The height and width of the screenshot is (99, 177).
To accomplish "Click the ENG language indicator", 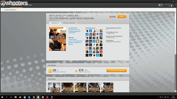I will (168, 97).
